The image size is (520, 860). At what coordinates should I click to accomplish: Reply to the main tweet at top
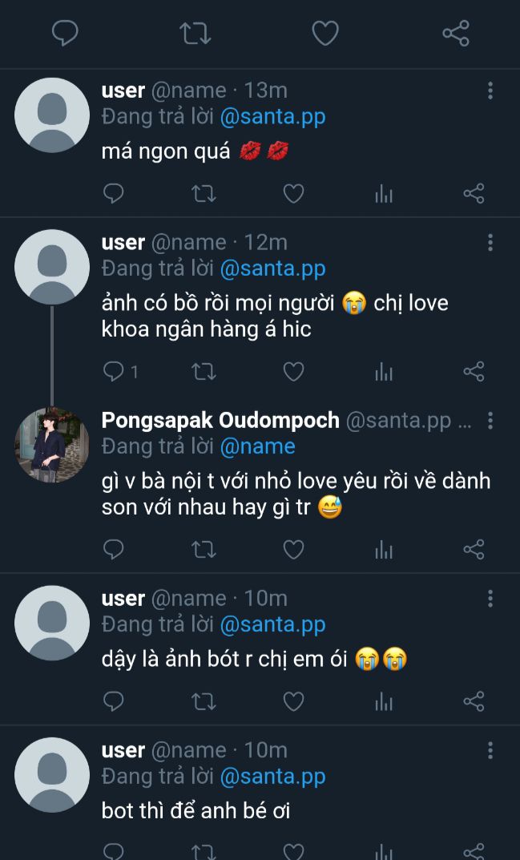click(x=65, y=33)
